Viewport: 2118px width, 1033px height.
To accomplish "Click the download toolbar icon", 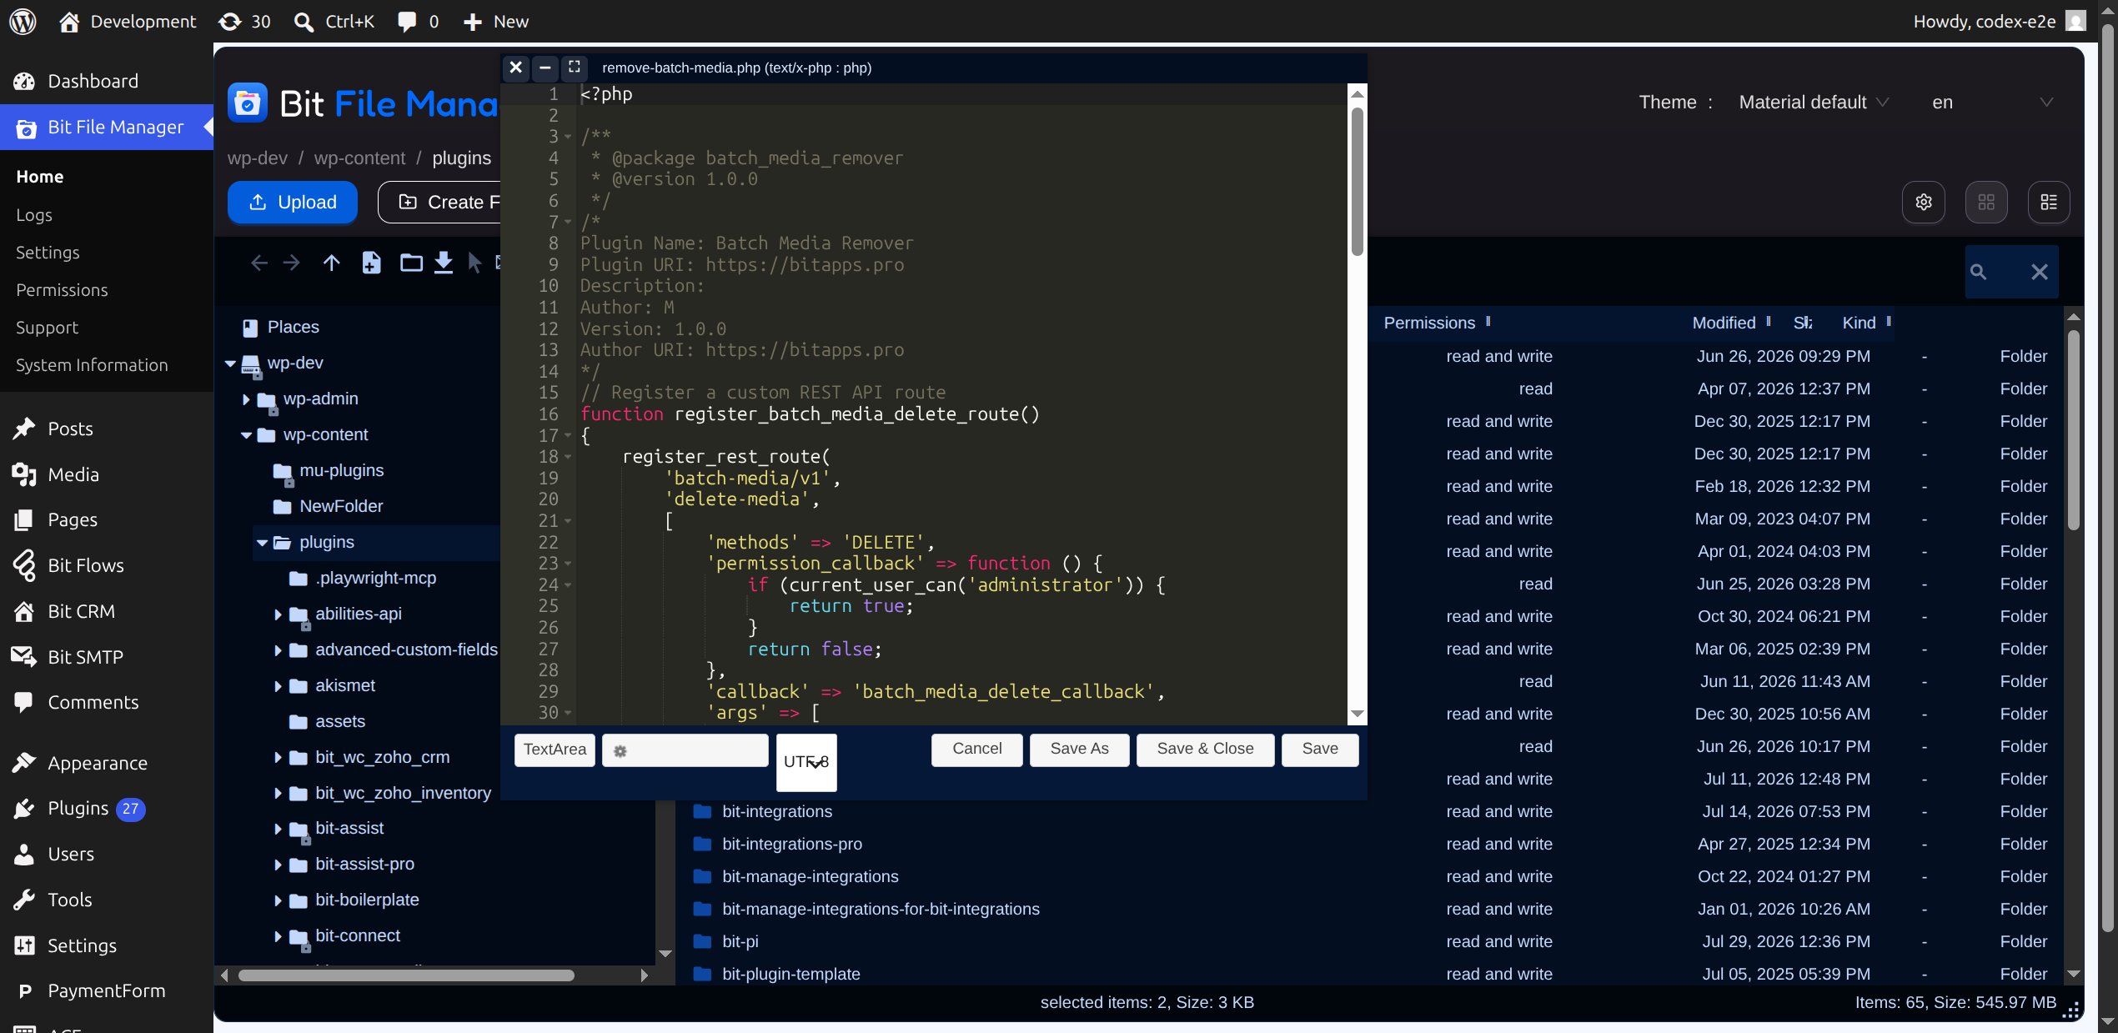I will pos(444,263).
